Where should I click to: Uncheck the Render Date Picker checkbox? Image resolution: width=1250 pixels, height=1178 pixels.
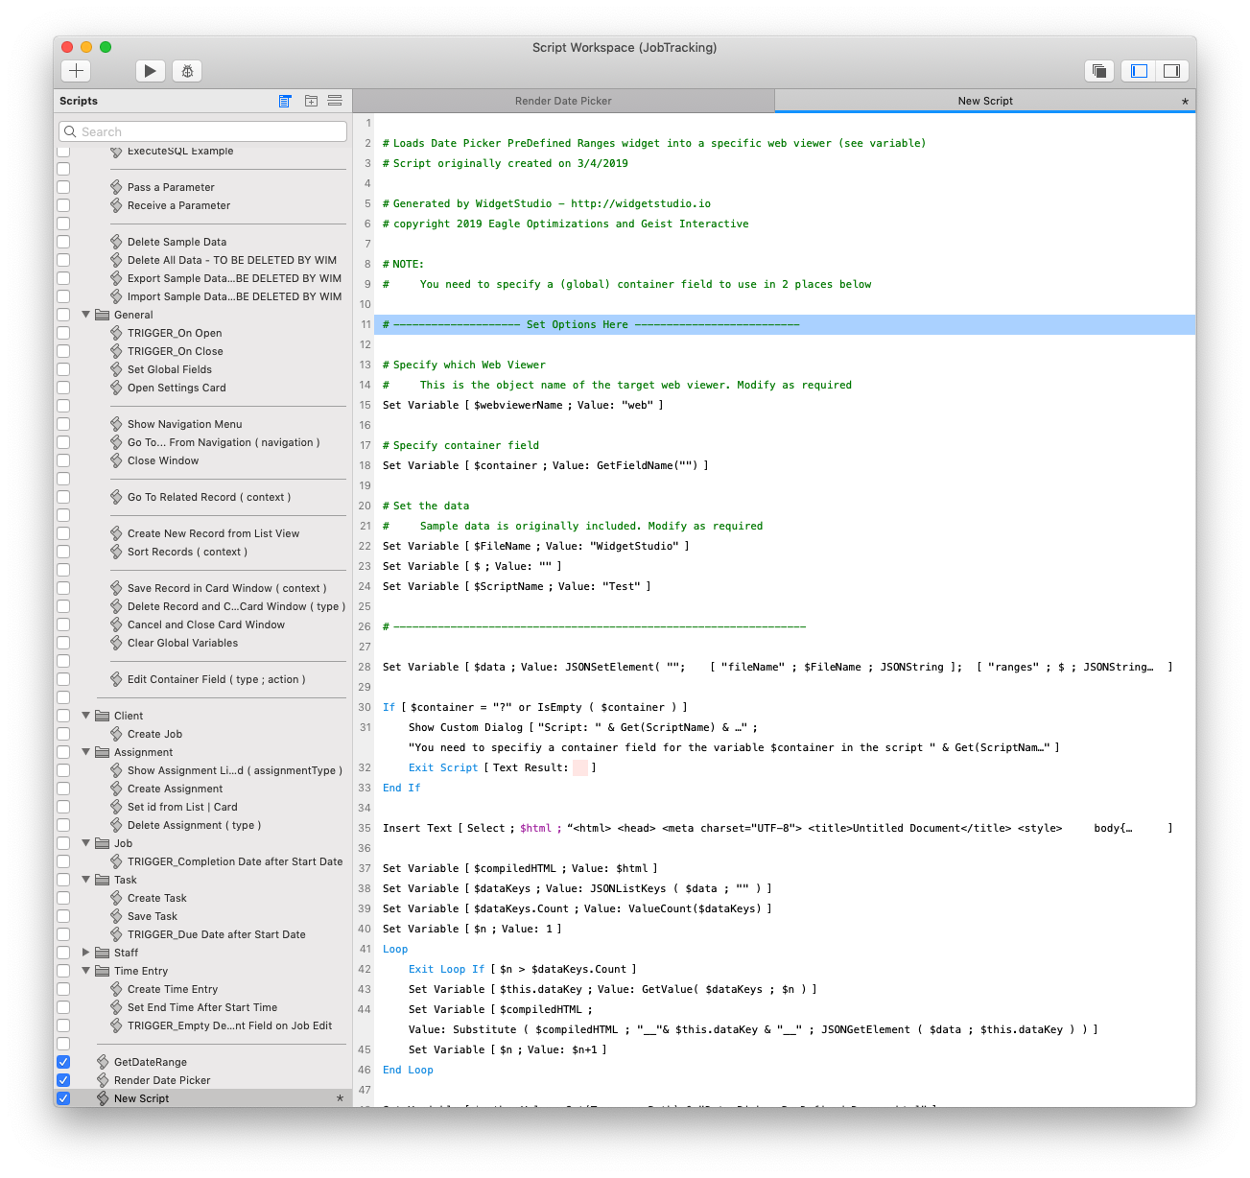point(63,1080)
